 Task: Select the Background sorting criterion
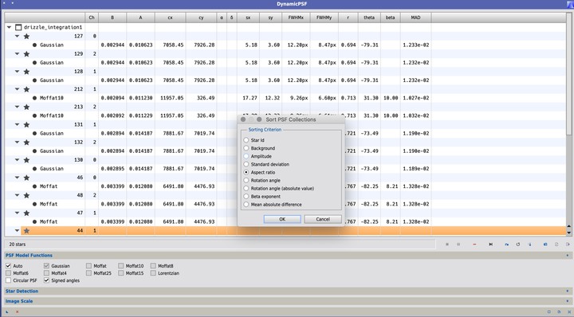tap(246, 148)
